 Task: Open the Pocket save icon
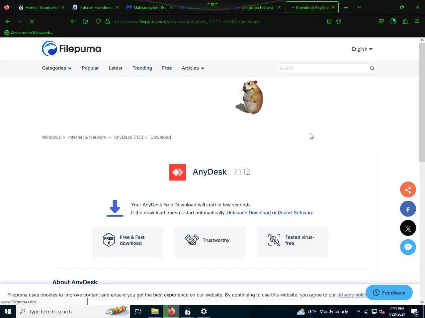(x=381, y=21)
